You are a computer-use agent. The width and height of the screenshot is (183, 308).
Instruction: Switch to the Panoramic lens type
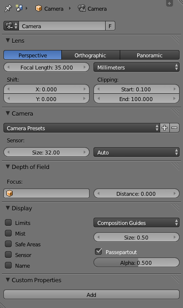click(x=149, y=55)
